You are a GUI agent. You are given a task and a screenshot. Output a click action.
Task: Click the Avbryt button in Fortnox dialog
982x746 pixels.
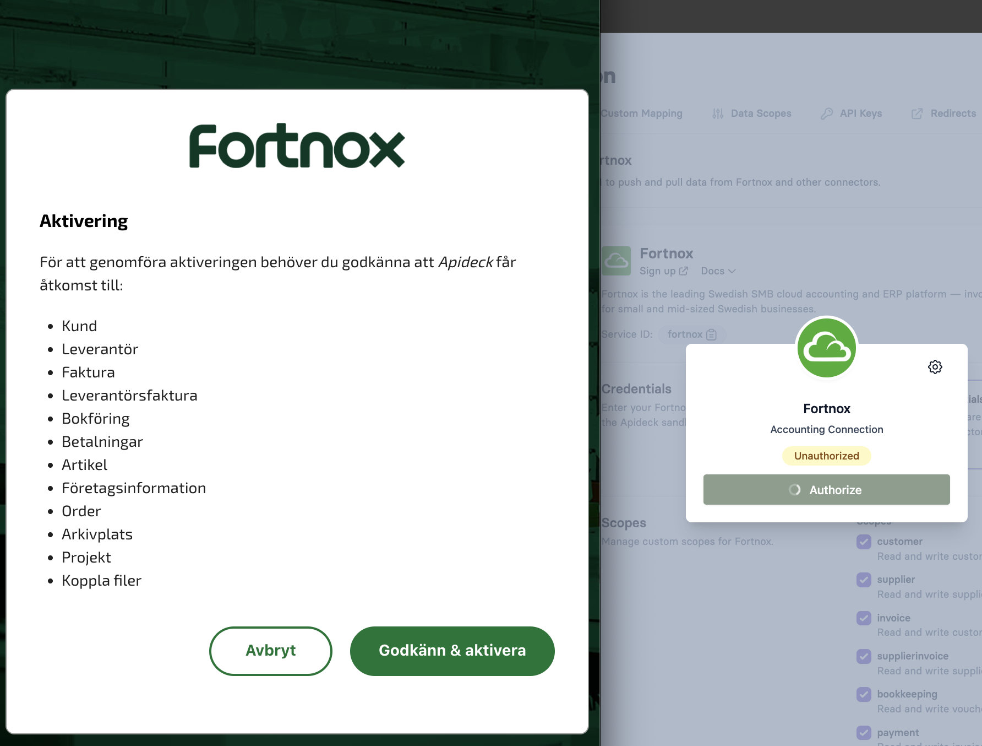tap(271, 651)
